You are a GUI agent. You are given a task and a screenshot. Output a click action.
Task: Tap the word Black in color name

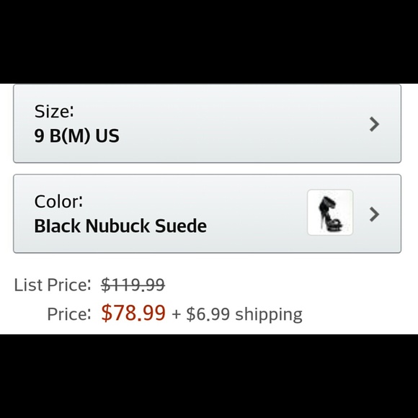[x=58, y=226]
